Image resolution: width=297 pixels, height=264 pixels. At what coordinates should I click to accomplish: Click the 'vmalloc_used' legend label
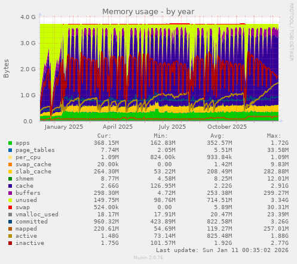click(37, 215)
